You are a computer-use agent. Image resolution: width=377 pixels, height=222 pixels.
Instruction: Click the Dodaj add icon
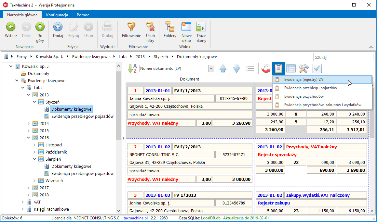pos(58,27)
